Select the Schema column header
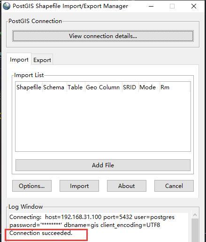Screen dimensions: 206x242 point(53,87)
